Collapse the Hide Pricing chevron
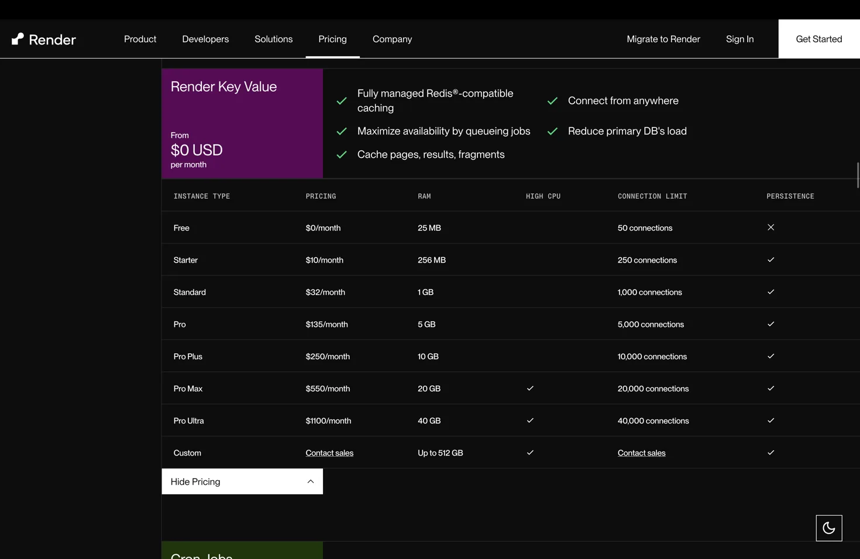This screenshot has height=559, width=860. [310, 481]
